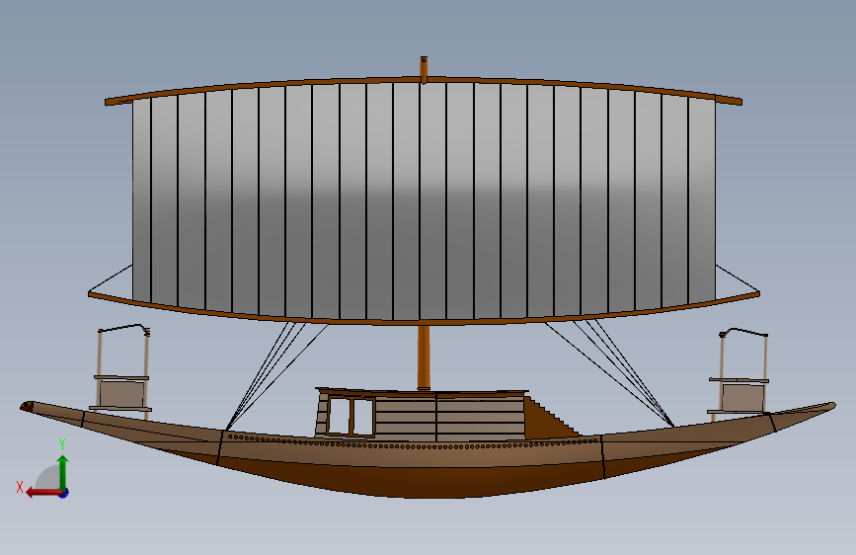Select the mast top above the sail
The width and height of the screenshot is (856, 555).
(424, 69)
